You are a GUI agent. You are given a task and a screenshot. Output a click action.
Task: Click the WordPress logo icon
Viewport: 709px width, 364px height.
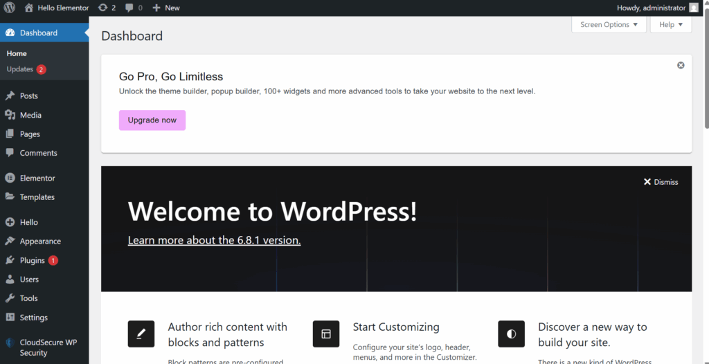click(x=10, y=8)
